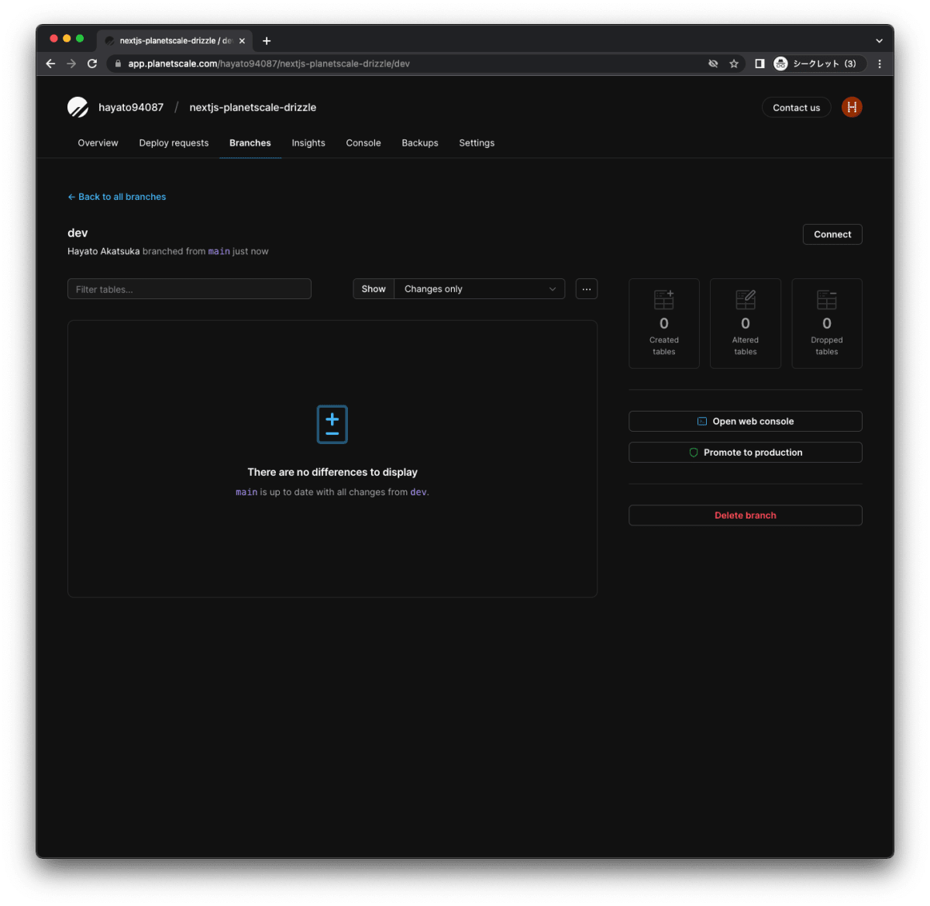Click the eye-slash tracking icon in address bar
The height and width of the screenshot is (906, 930).
click(713, 64)
